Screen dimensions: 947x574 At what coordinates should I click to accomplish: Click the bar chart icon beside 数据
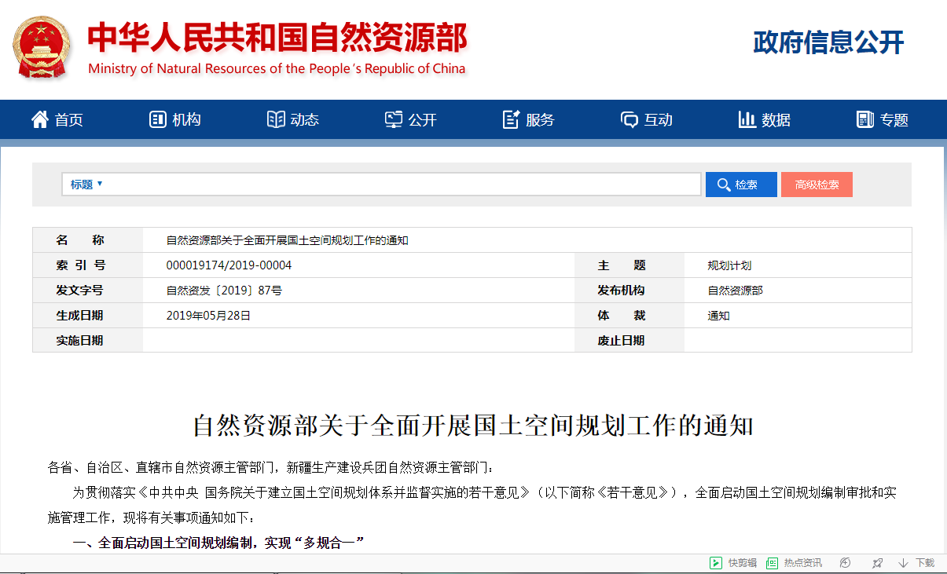click(x=747, y=119)
